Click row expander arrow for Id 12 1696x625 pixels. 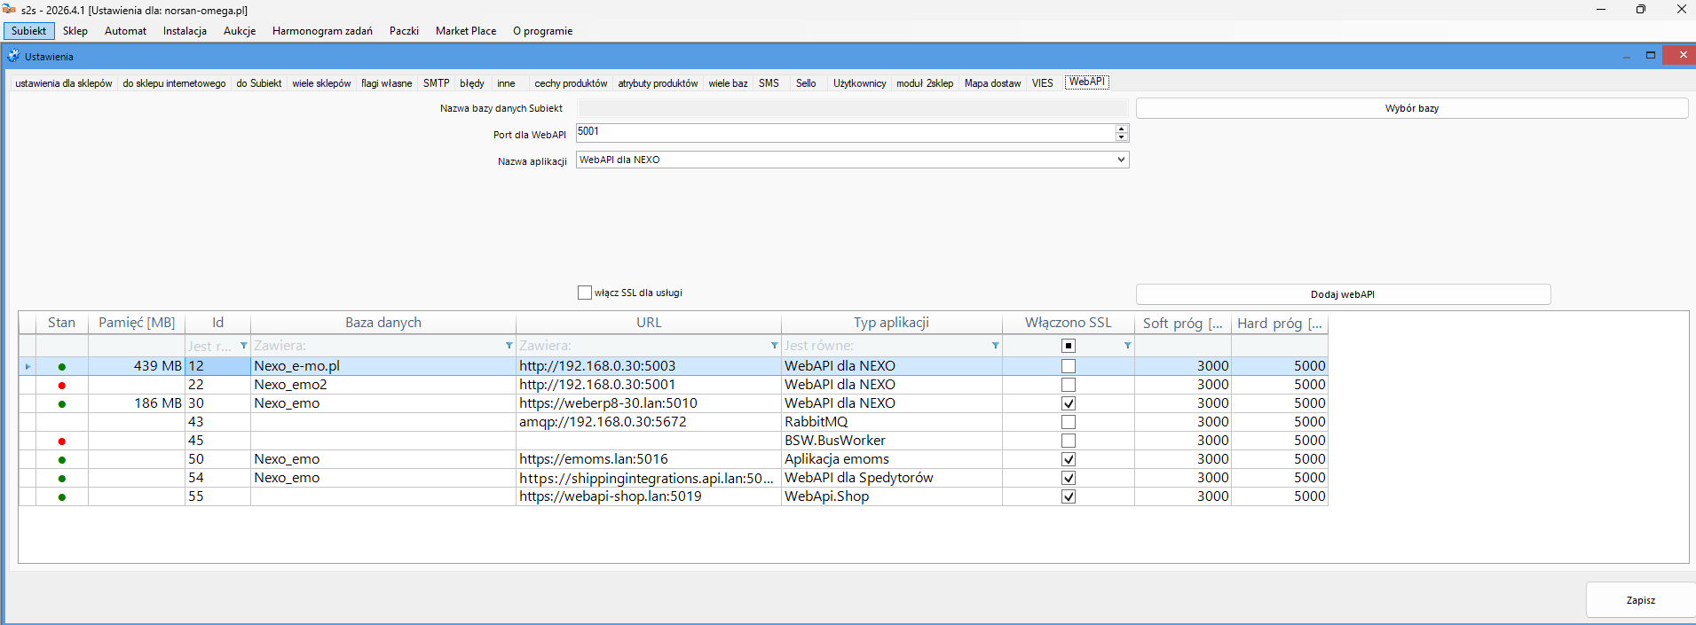[28, 366]
